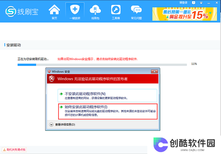
Task: Choose 不安装此驱动程序软件(N) option
Action: click(107, 95)
